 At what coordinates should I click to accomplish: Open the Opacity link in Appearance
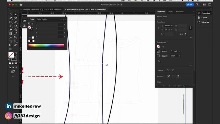164,56
